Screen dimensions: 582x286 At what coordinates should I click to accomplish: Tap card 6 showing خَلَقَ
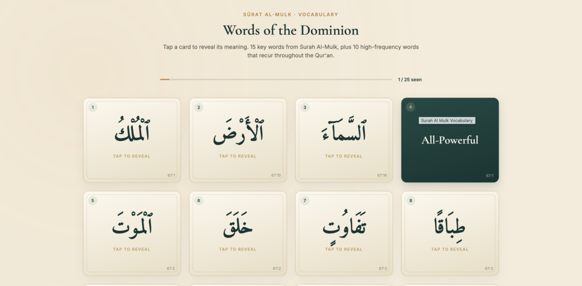pos(238,233)
